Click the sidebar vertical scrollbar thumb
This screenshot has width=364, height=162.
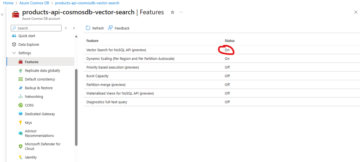pos(76,108)
